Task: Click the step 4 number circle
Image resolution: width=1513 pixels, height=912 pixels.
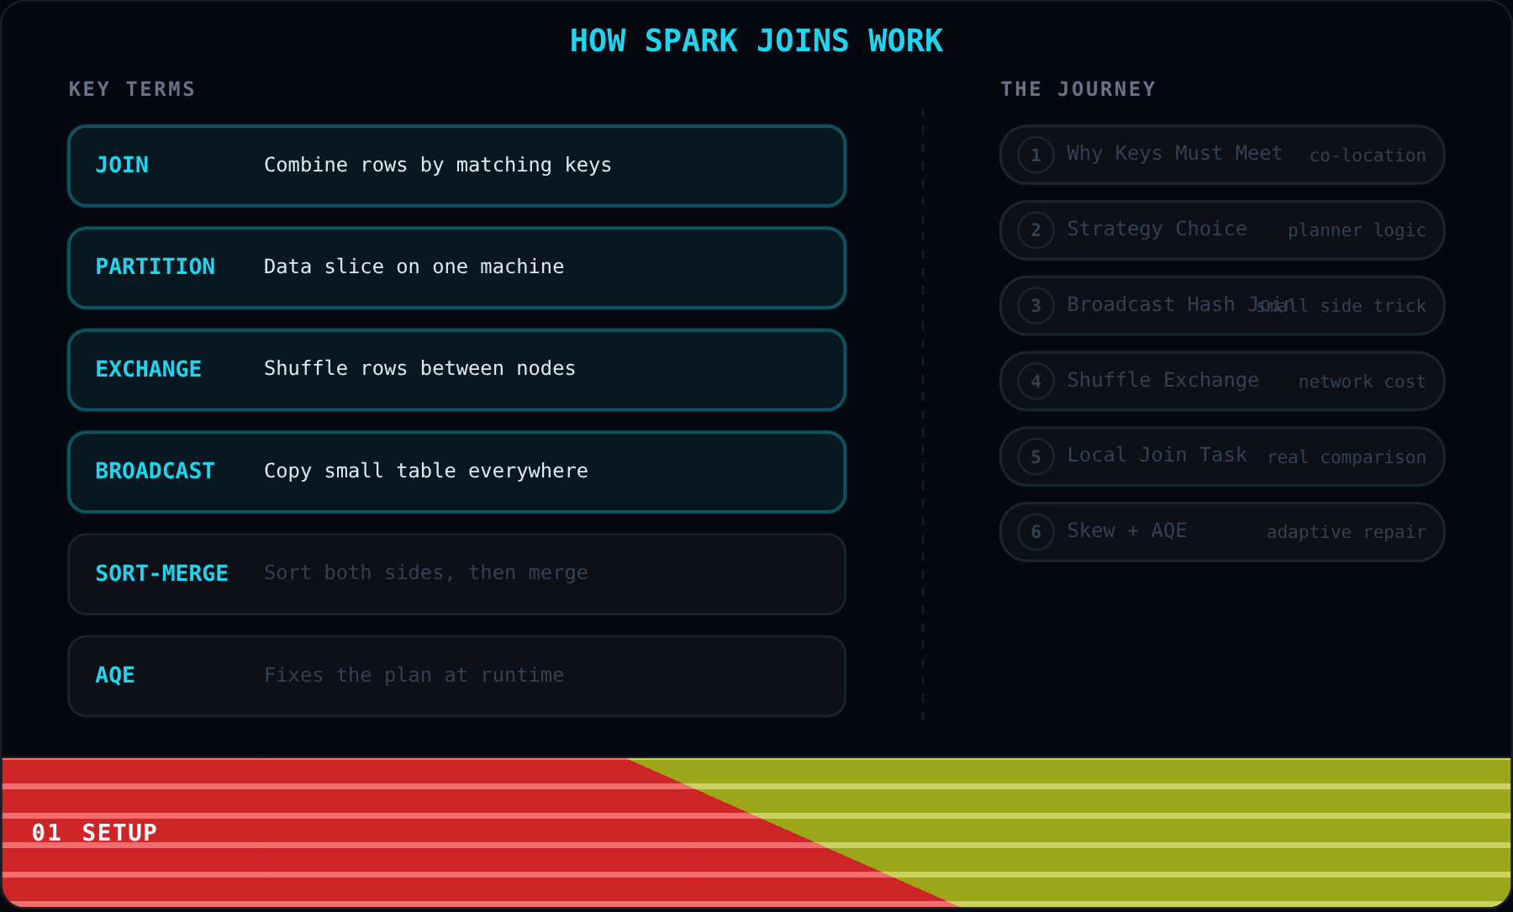Action: [x=1036, y=382]
